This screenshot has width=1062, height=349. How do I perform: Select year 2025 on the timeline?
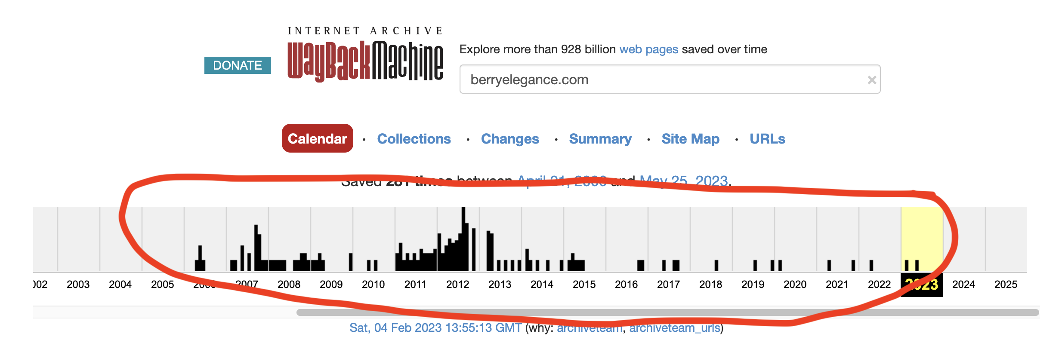(x=1006, y=285)
